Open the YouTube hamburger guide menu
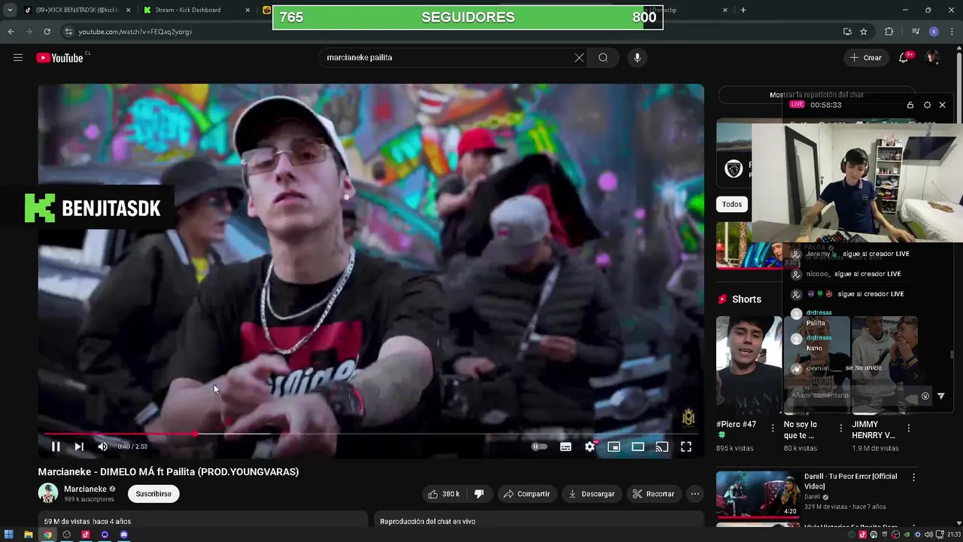 (18, 58)
